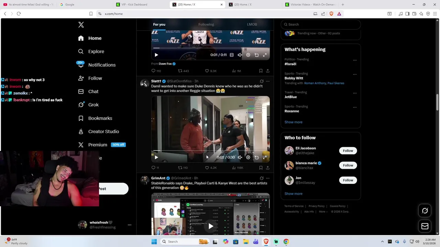Repost Slattt's post with 110 reposts

tap(183, 168)
